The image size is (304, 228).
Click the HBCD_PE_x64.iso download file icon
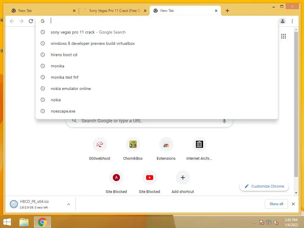click(14, 204)
